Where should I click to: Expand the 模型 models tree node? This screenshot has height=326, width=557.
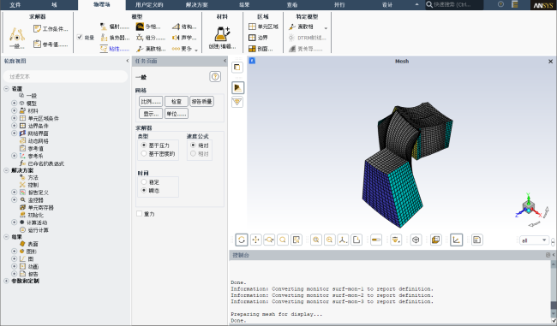15,104
